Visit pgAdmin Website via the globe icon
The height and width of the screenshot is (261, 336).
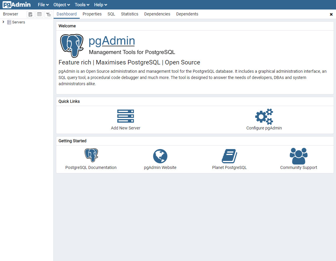[x=160, y=156]
